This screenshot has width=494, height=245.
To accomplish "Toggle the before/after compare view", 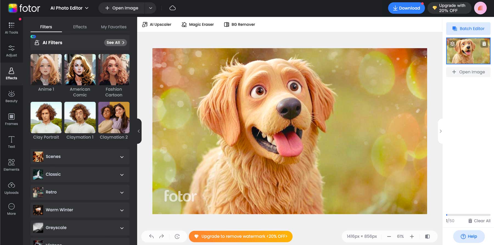I will [427, 236].
